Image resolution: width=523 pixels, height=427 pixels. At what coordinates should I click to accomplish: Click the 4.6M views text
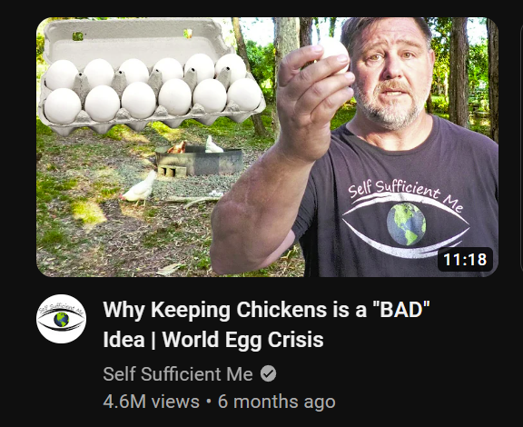tap(151, 402)
